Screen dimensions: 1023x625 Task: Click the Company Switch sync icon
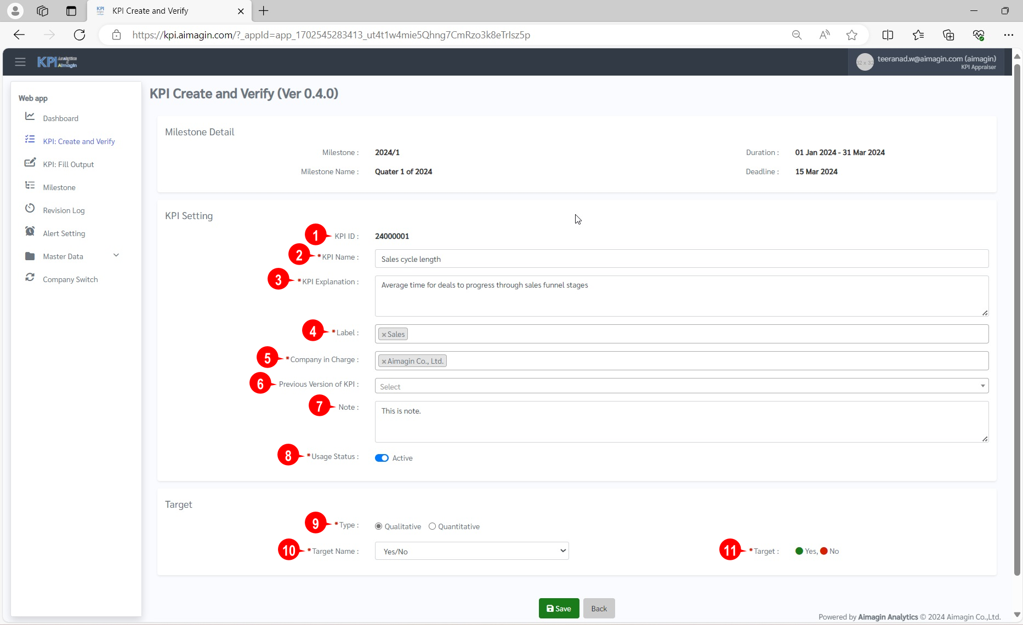click(x=30, y=278)
